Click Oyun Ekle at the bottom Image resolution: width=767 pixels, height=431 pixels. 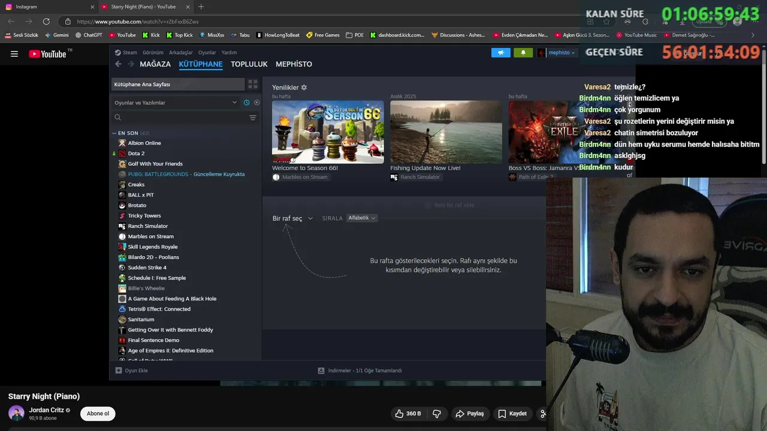click(x=132, y=371)
